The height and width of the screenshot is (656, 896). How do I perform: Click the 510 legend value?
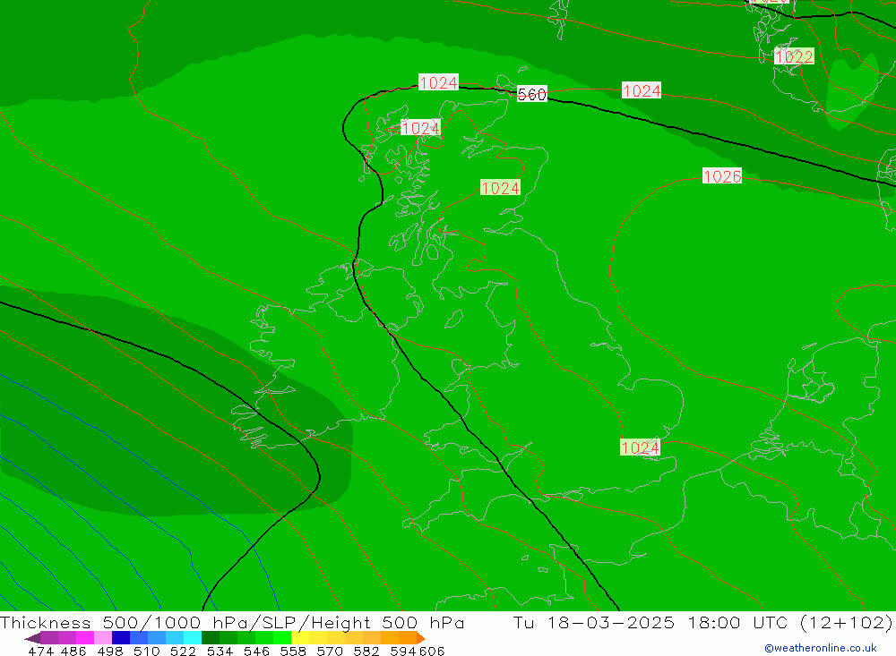click(147, 651)
